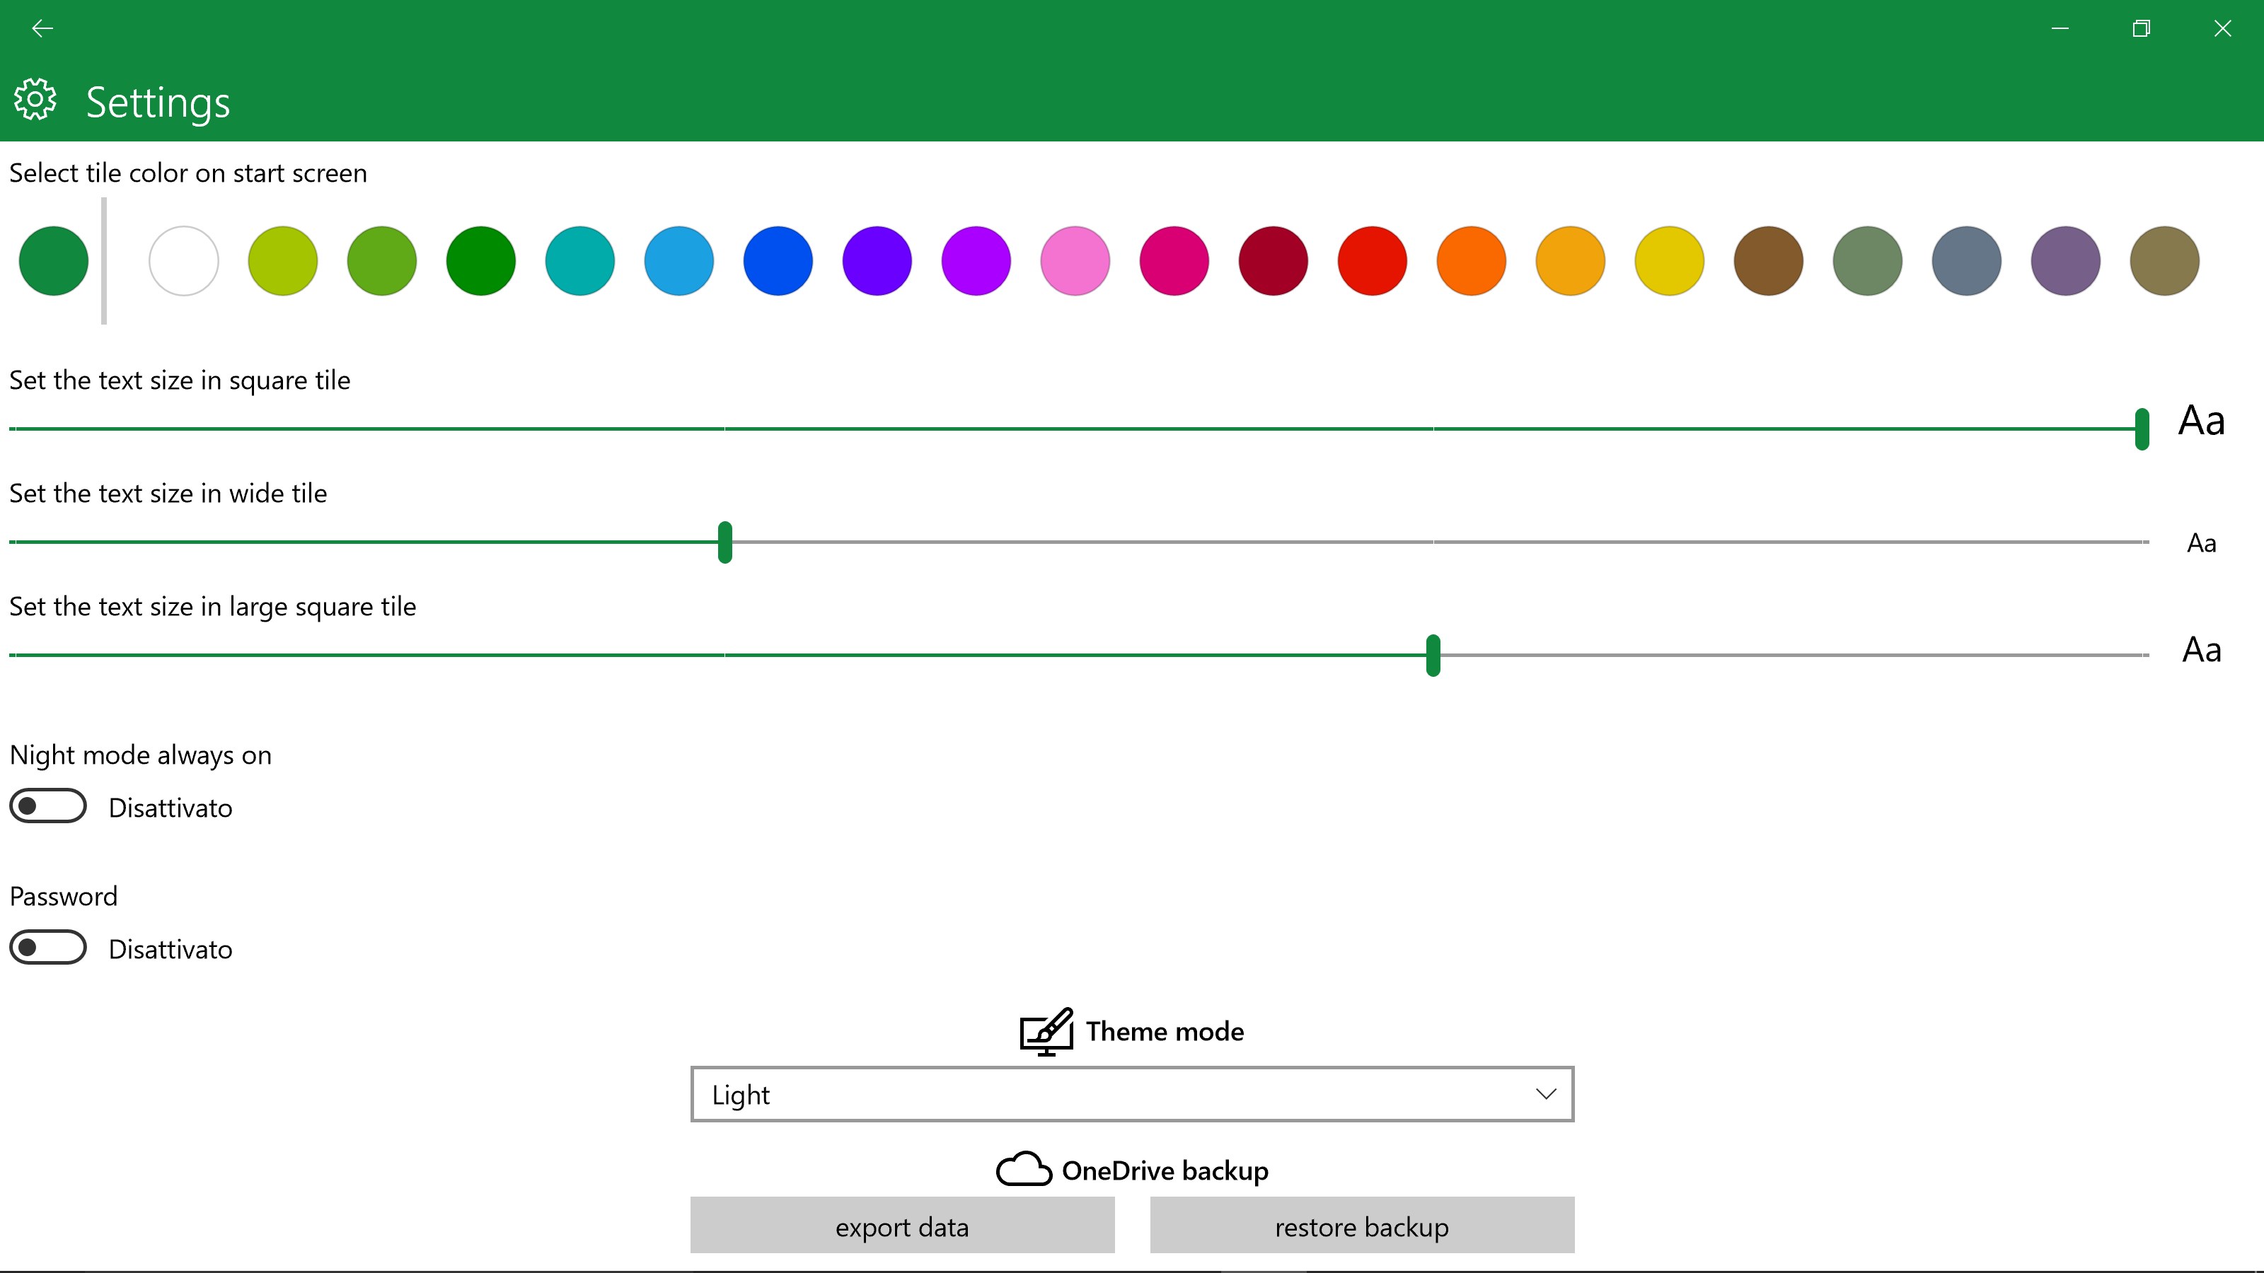
Task: Click the large square tile slider thumb
Action: (x=1433, y=656)
